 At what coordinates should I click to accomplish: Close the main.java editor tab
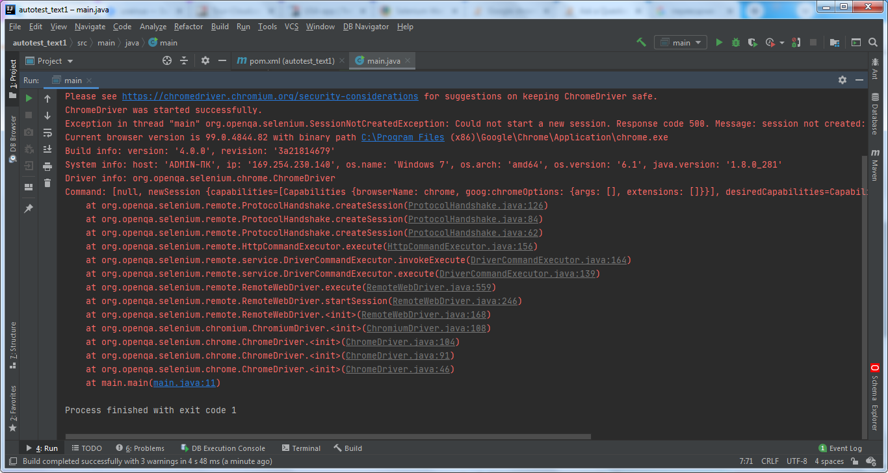[408, 61]
